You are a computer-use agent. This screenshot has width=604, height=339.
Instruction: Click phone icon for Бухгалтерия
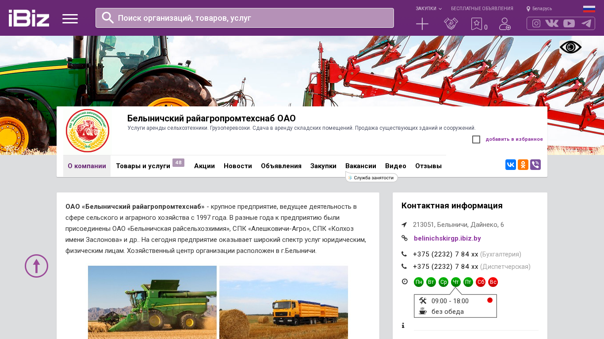coord(404,254)
